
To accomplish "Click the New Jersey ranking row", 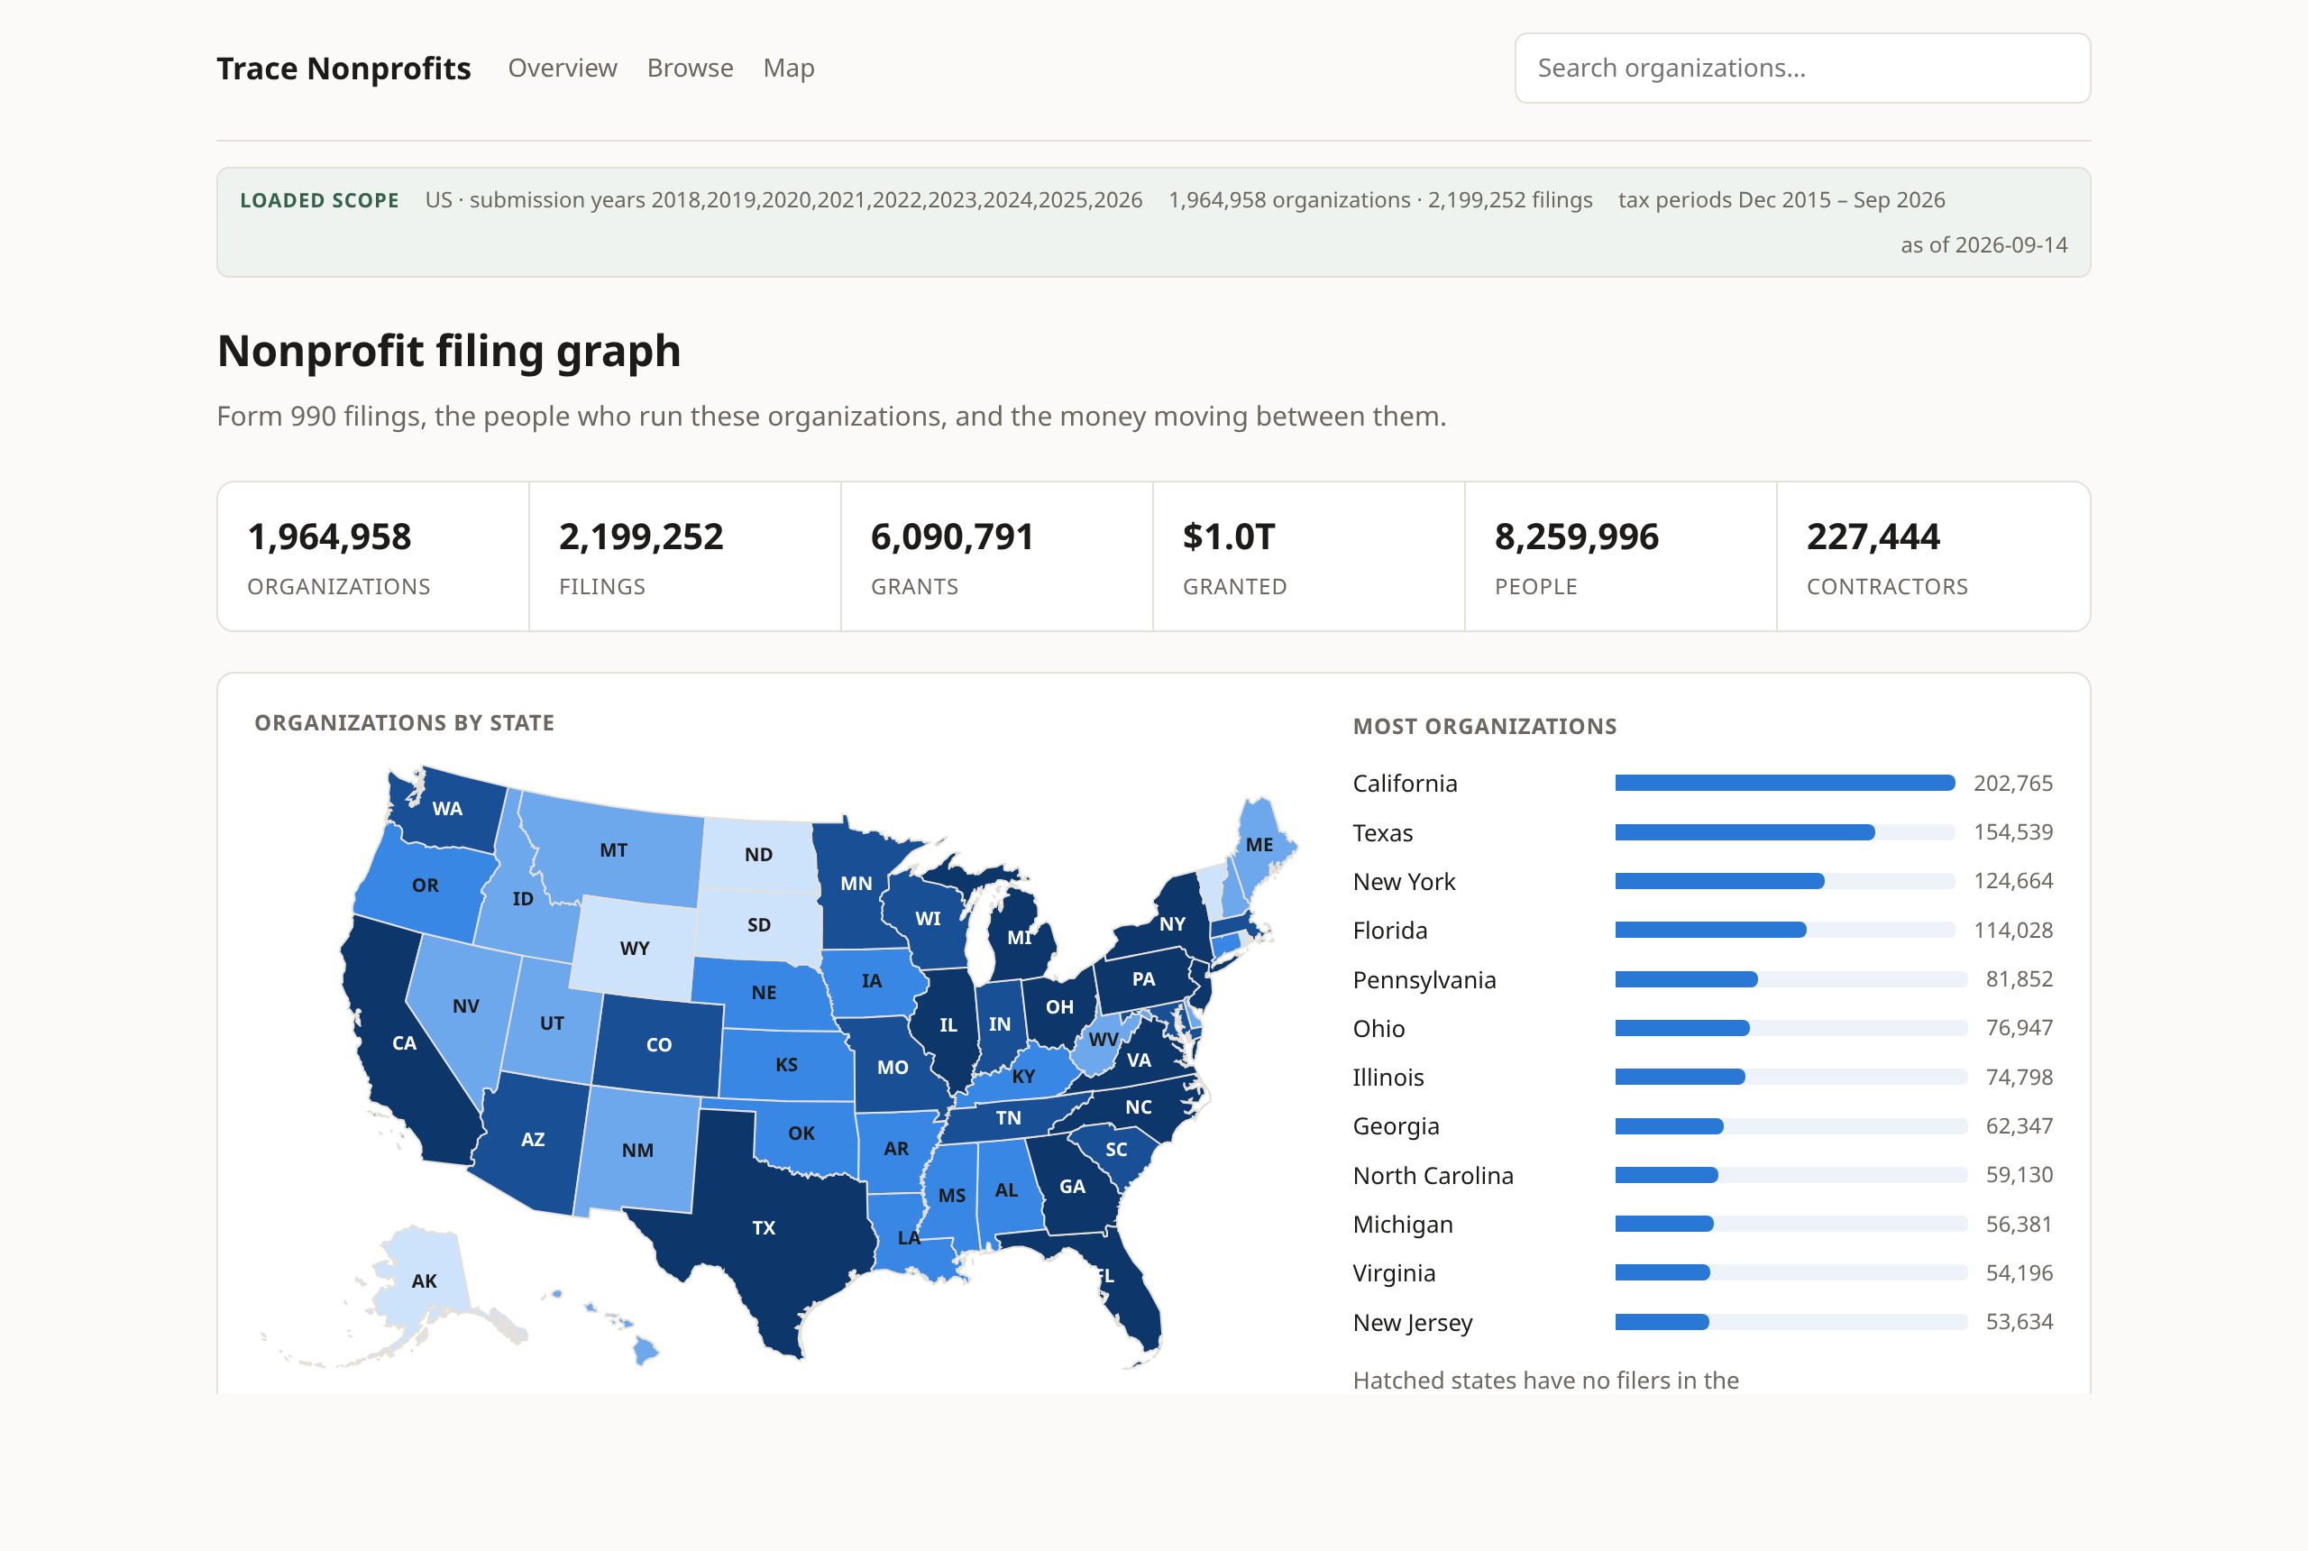I will (x=1703, y=1323).
